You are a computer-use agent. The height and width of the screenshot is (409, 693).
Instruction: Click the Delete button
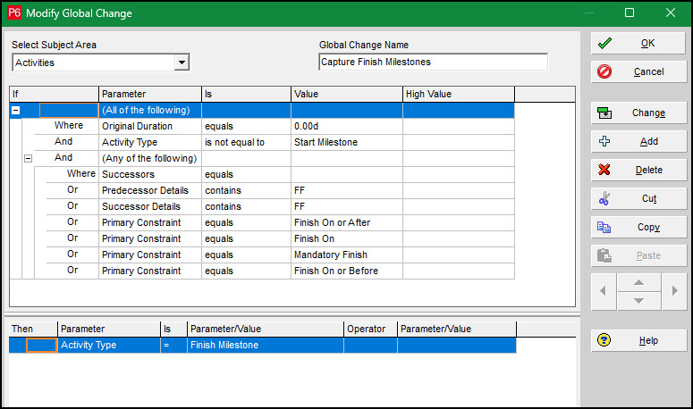[x=638, y=170]
